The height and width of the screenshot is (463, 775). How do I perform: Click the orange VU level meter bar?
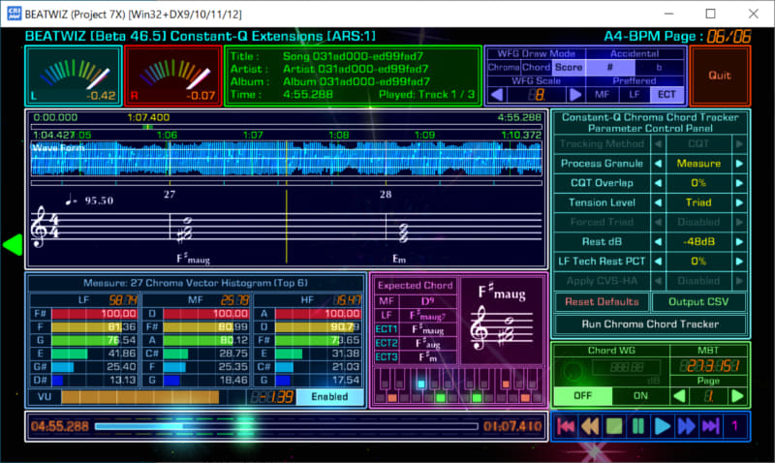click(140, 397)
